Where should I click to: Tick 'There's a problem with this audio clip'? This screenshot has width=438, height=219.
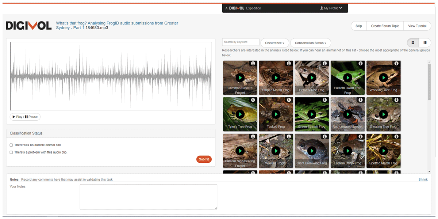pyautogui.click(x=11, y=152)
